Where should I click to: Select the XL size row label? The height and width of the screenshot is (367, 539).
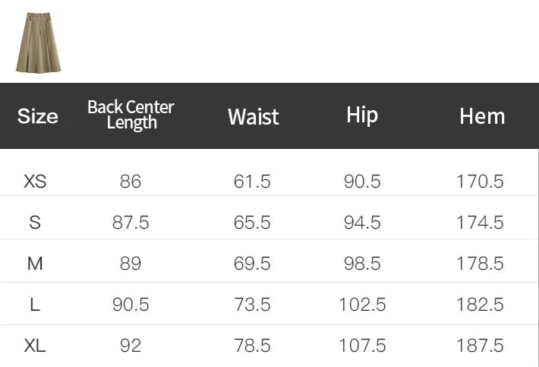tap(35, 346)
